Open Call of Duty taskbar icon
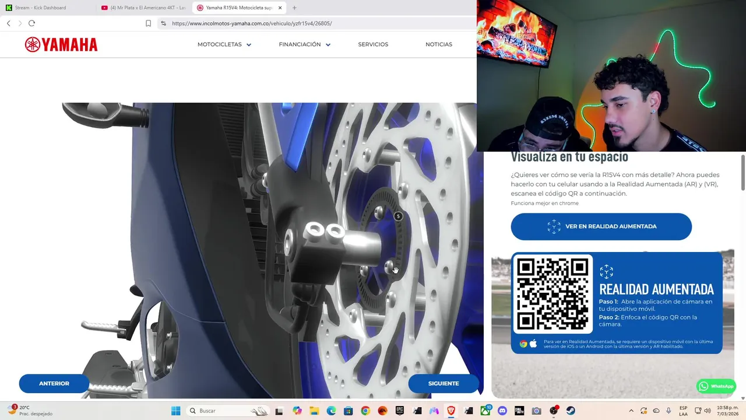The image size is (746, 420). coord(519,411)
